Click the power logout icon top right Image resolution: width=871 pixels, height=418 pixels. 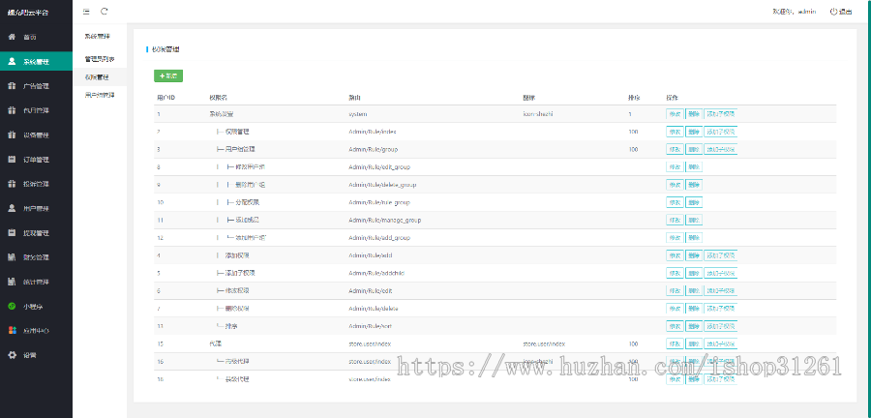(834, 12)
